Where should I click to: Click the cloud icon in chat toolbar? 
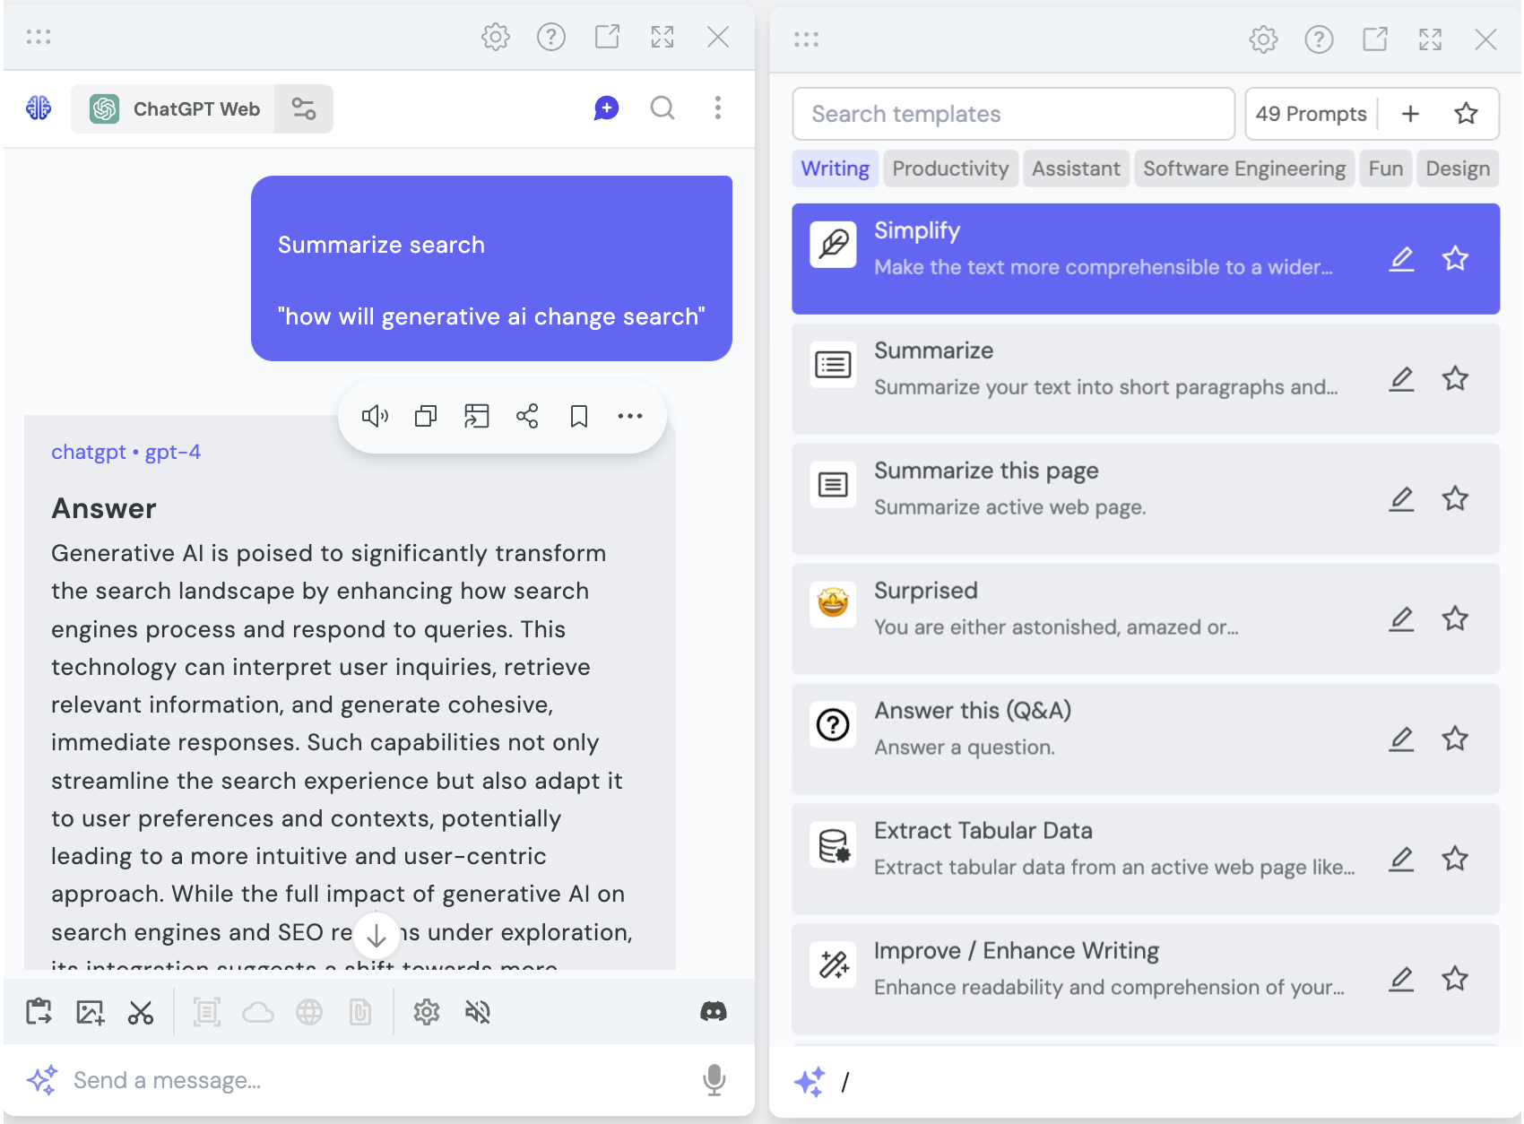coord(258,1012)
